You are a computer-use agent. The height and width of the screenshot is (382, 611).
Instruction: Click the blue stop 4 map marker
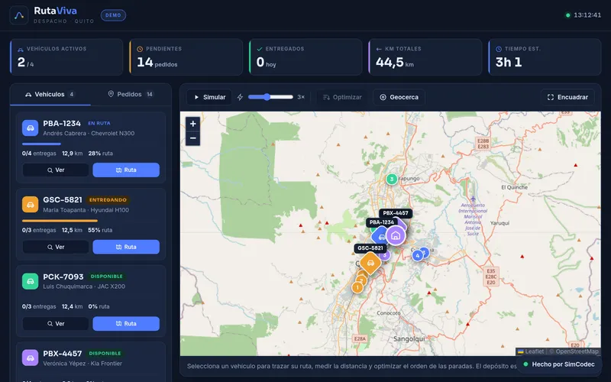[x=417, y=256]
